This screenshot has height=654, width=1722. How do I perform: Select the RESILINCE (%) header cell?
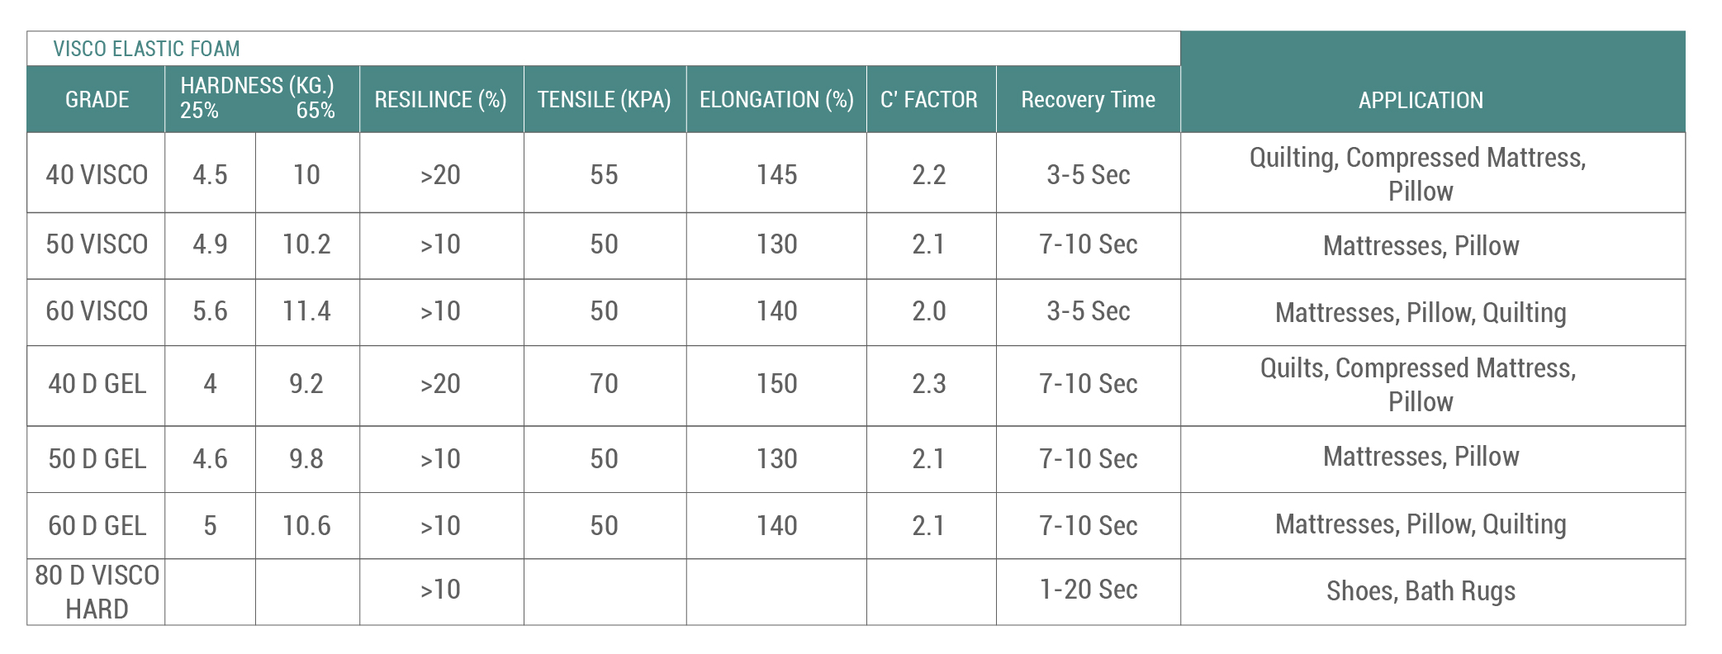coord(440,100)
